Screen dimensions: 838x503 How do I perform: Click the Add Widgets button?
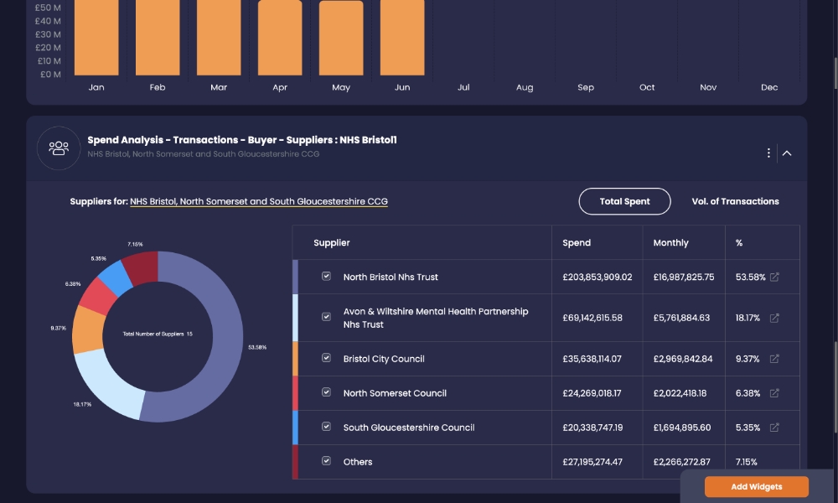pyautogui.click(x=756, y=487)
